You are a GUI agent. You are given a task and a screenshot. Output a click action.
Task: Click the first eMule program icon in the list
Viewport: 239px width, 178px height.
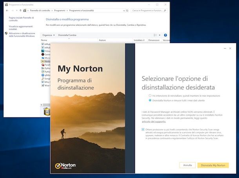coord(43,44)
